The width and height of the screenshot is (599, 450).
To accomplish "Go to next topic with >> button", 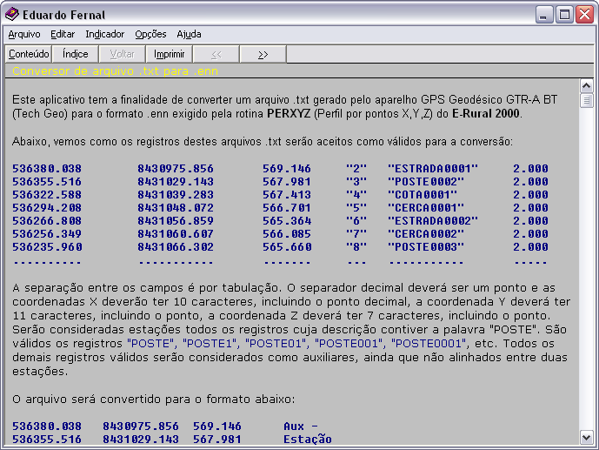I will [263, 54].
